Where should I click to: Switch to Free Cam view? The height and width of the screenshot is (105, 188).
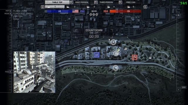131,2
